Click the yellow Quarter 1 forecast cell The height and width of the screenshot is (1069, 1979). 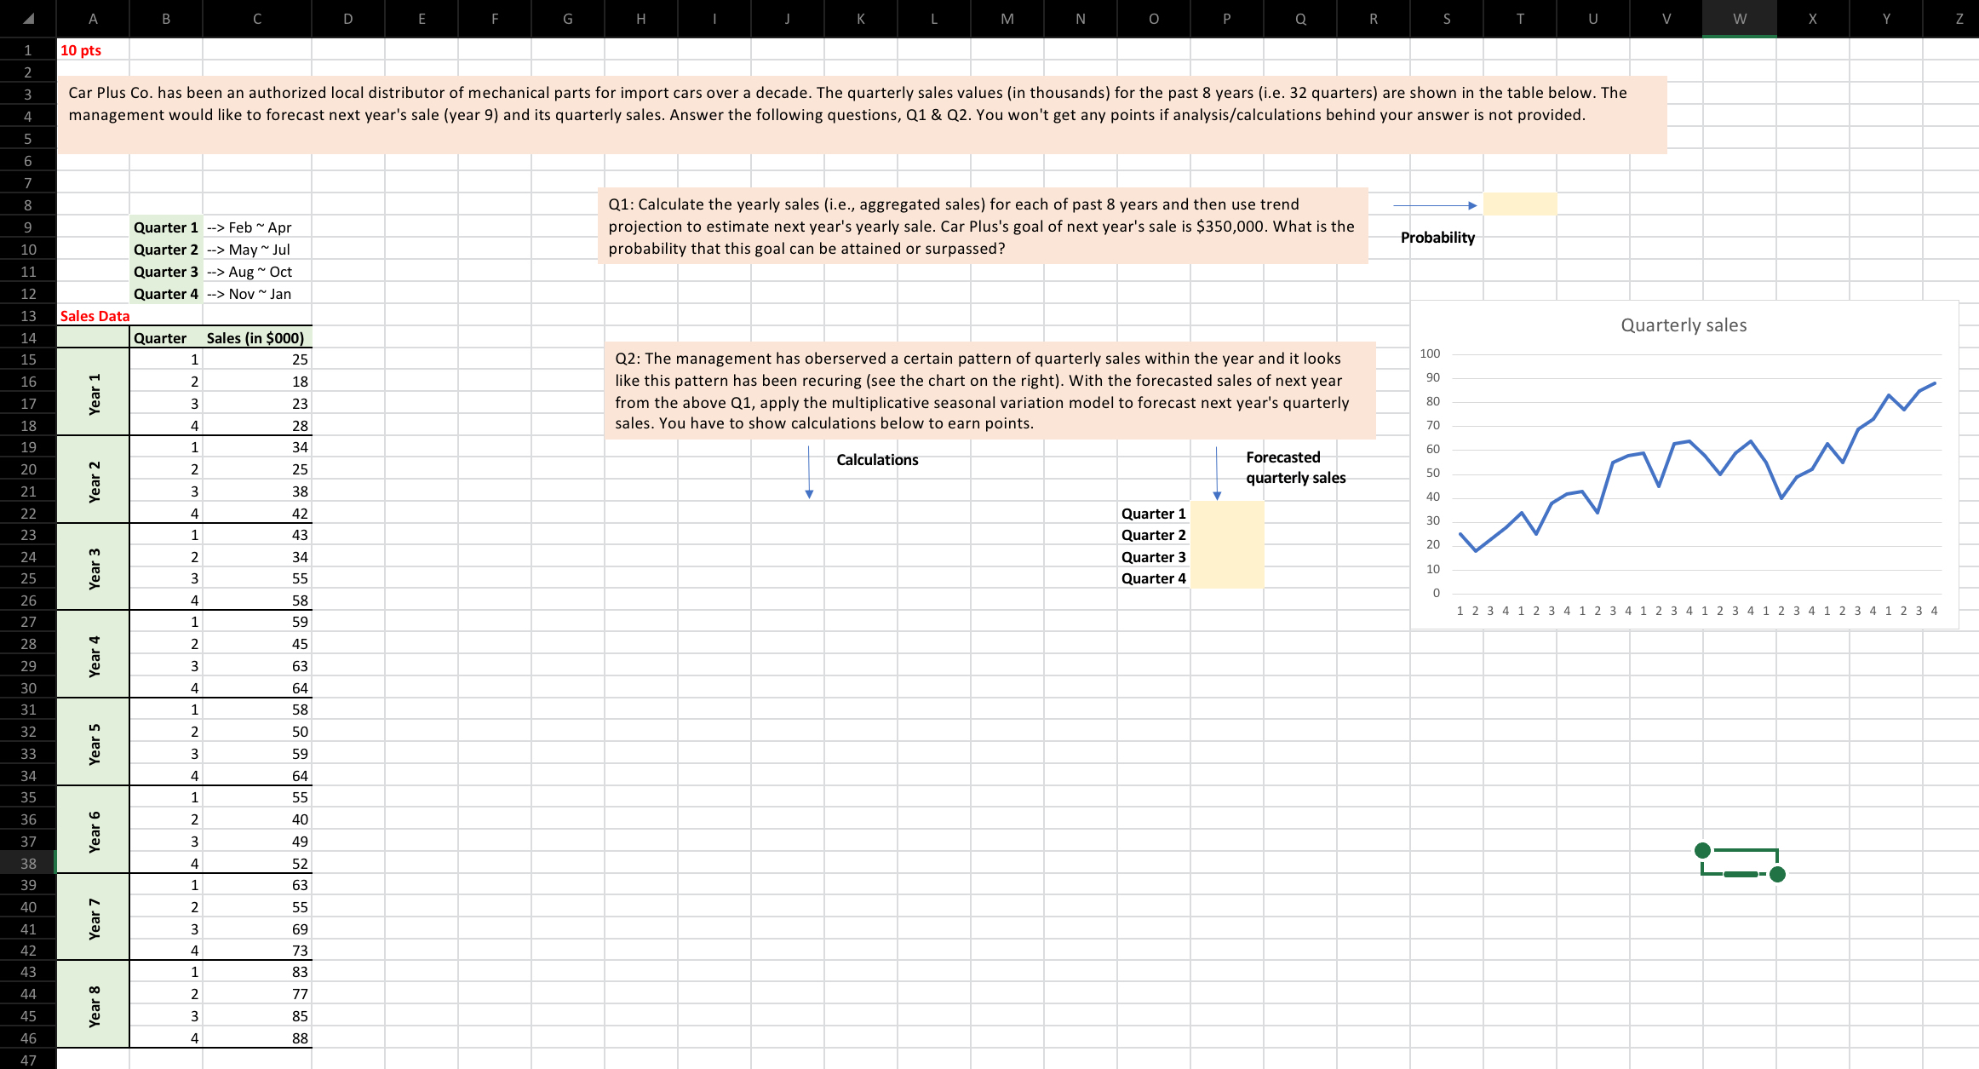(x=1226, y=513)
